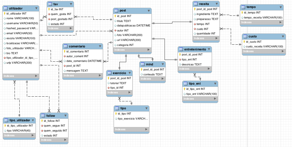The height and width of the screenshot is (147, 292).
Task: Select the id_post primary key icon
Action: (115, 16)
